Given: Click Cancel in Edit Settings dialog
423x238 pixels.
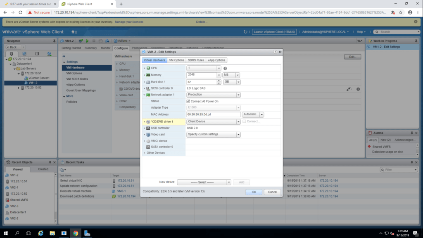Looking at the screenshot, I should [x=272, y=192].
